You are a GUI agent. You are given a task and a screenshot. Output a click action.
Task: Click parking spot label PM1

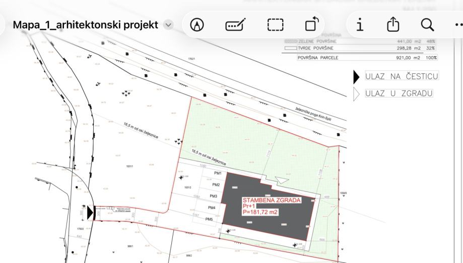pos(218,173)
